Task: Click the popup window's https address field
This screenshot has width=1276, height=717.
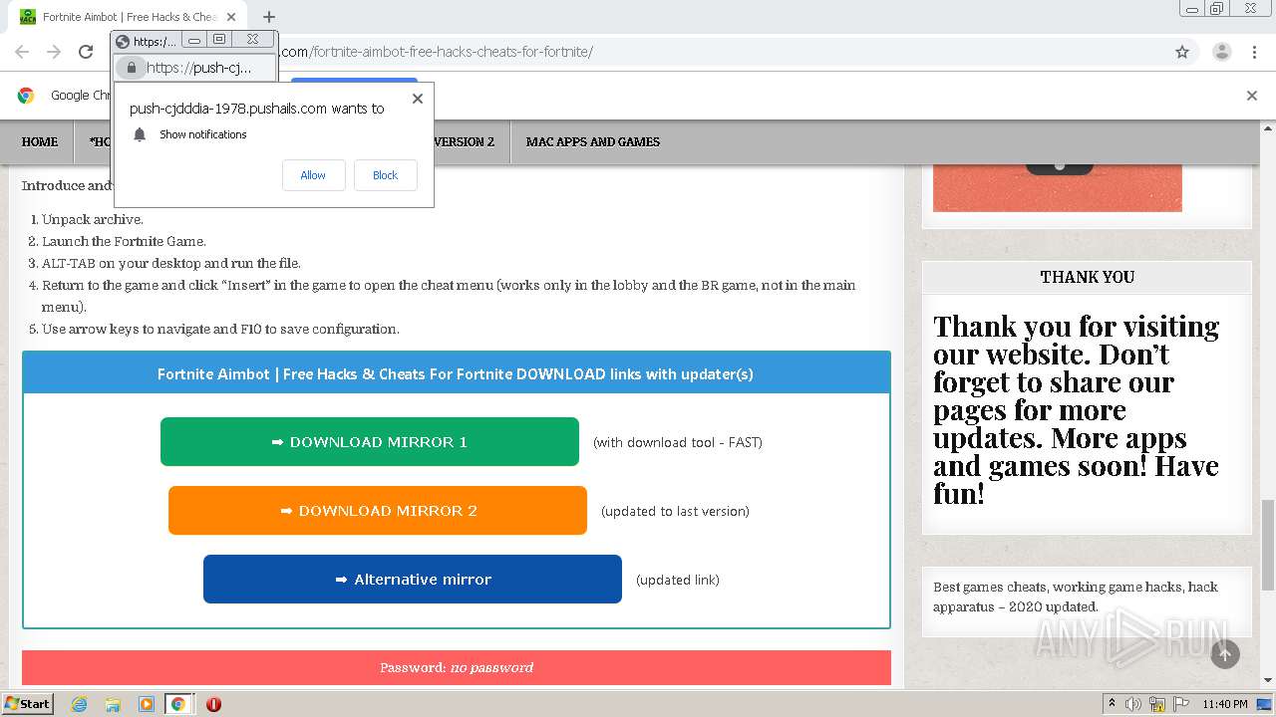Action: (198, 68)
